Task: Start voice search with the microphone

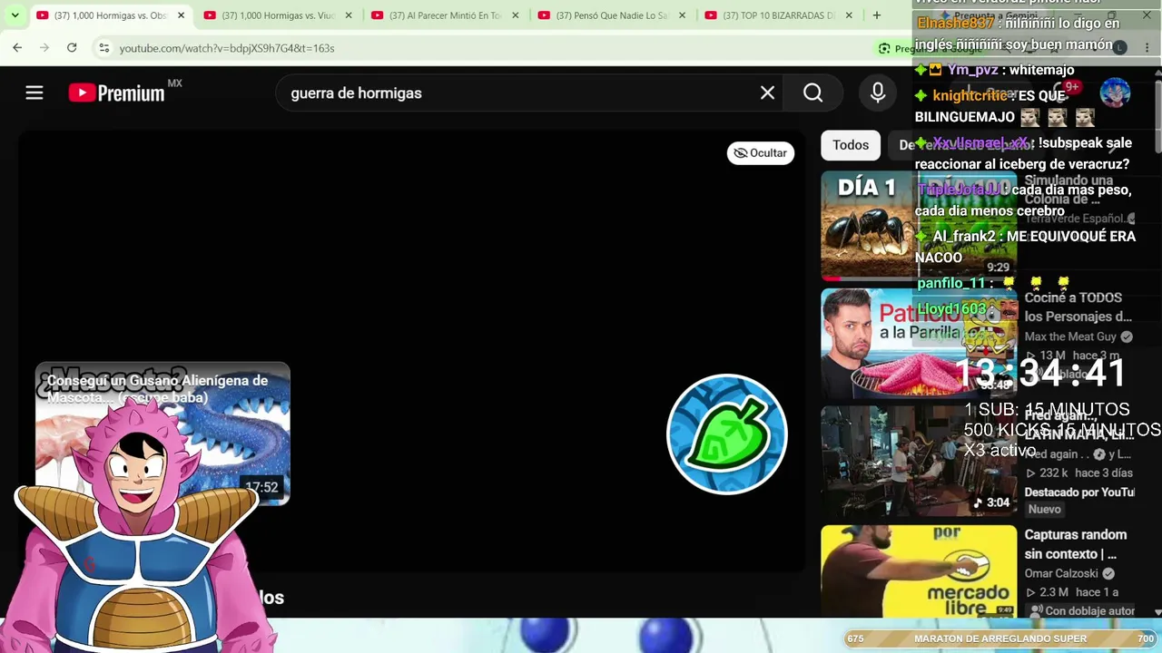Action: click(x=878, y=93)
